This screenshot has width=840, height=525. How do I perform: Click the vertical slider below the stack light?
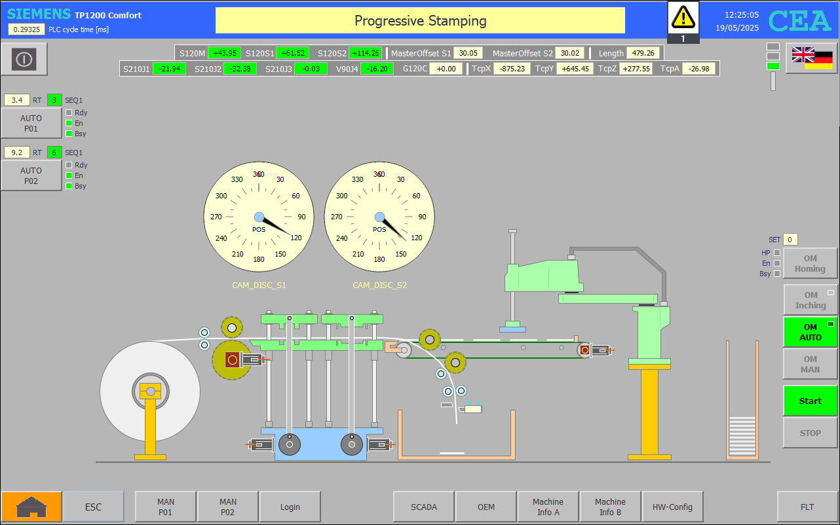pyautogui.click(x=773, y=81)
